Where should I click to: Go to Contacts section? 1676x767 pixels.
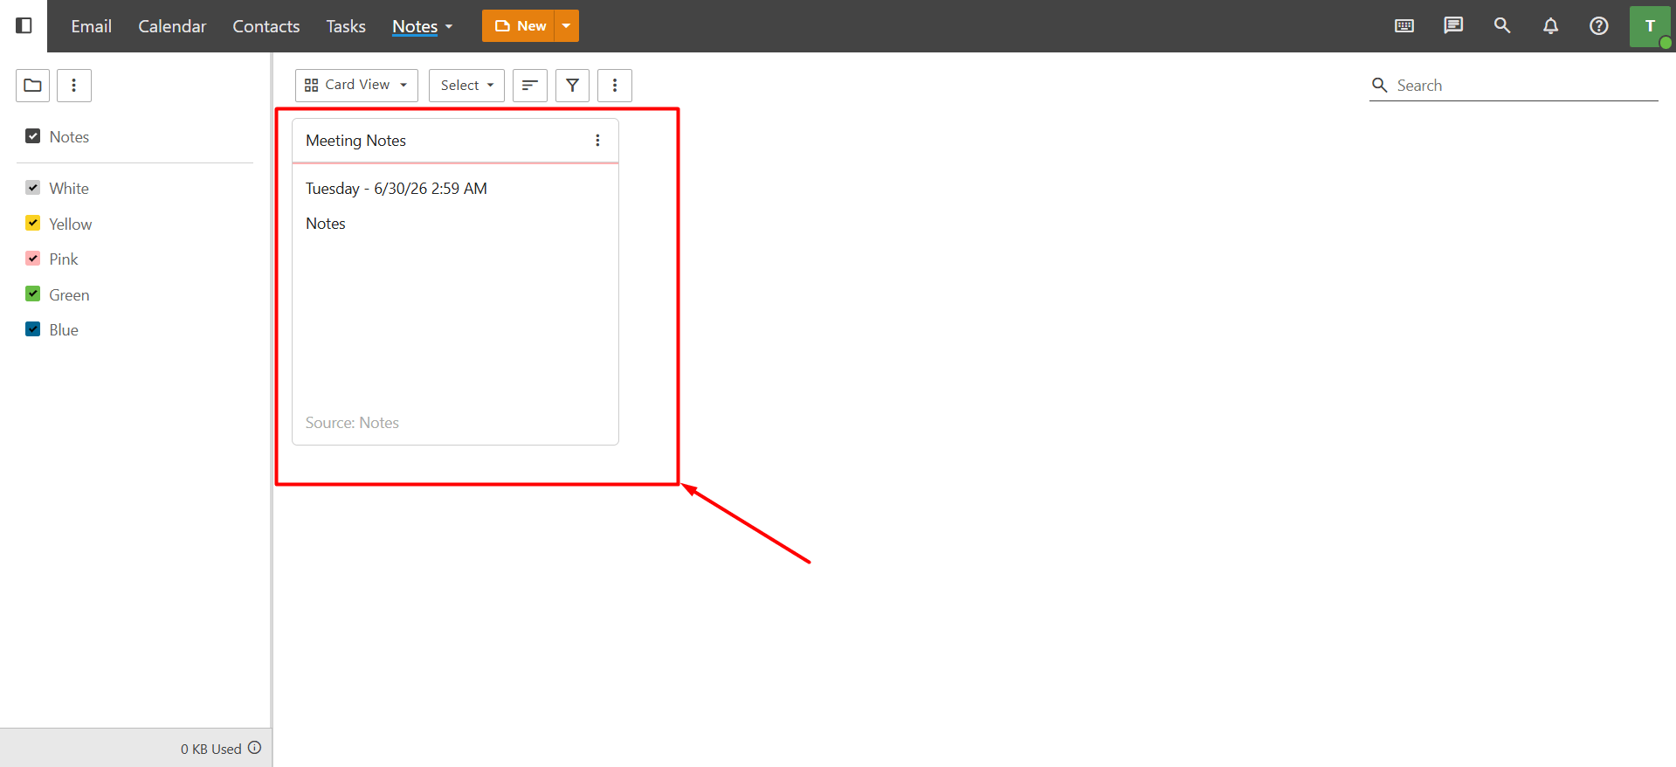click(266, 26)
